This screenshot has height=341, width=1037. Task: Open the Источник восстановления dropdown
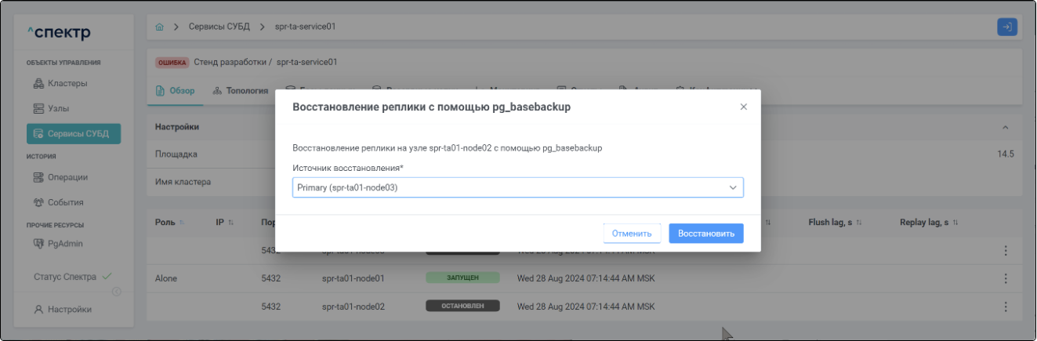(x=517, y=187)
